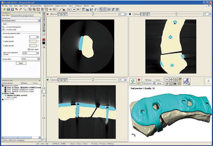The height and width of the screenshot is (146, 213).
Task: Click the line graph profile icon
Action: click(92, 9)
